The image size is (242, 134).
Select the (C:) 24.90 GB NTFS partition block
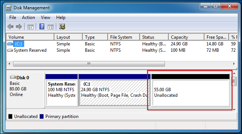tap(114, 90)
